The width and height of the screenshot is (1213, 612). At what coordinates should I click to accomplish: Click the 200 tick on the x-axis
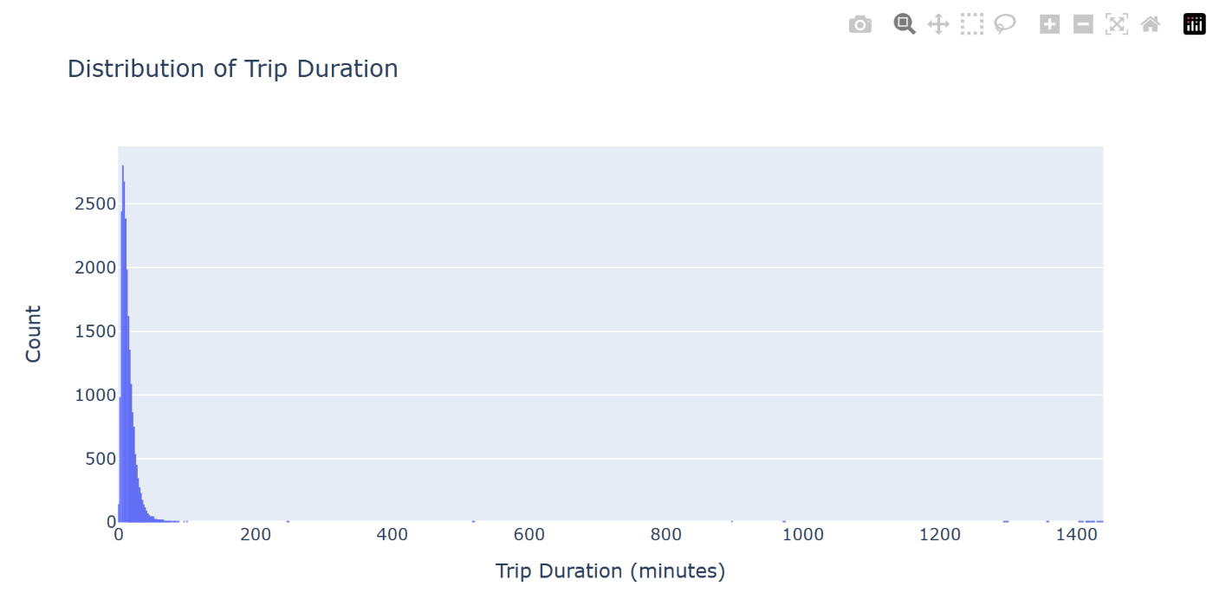[256, 535]
